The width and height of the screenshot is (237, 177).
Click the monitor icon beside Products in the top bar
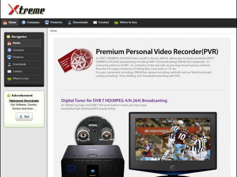pyautogui.click(x=47, y=22)
